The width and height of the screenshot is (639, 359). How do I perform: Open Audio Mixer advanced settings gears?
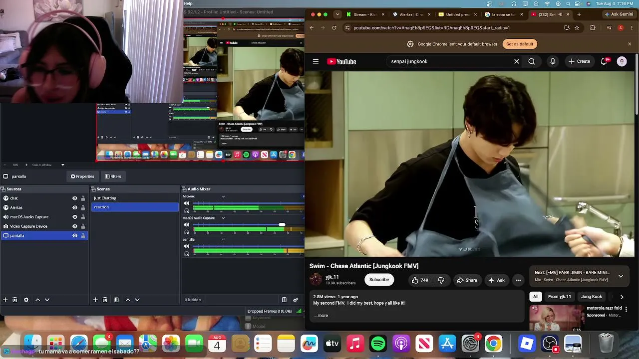tap(296, 300)
